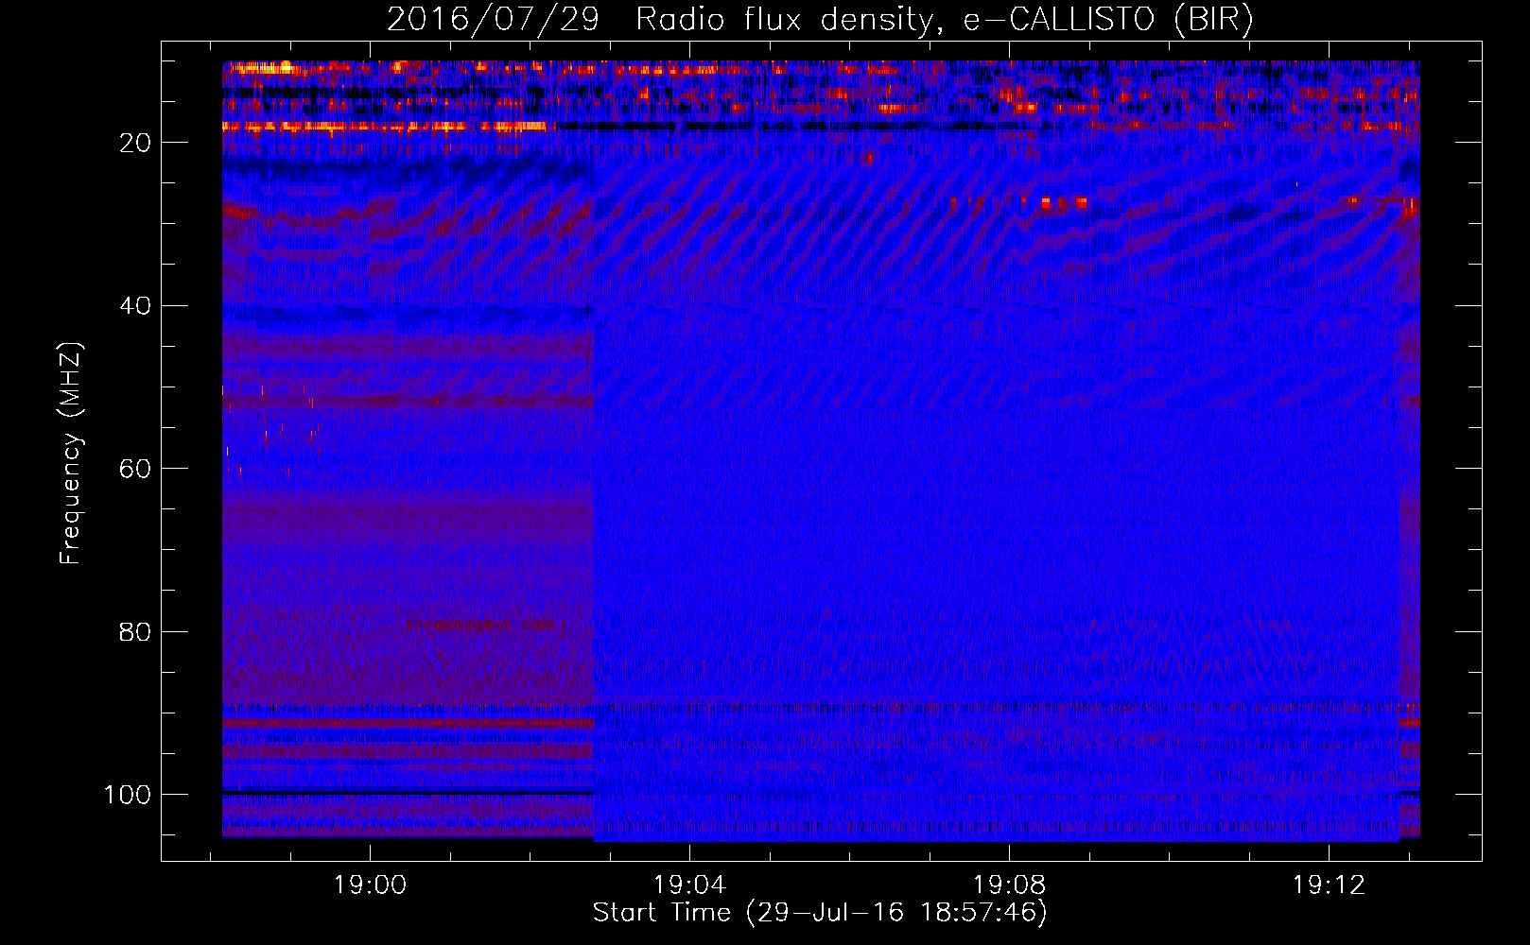Click the '60' frequency tick label
The image size is (1530, 945).
pos(135,469)
